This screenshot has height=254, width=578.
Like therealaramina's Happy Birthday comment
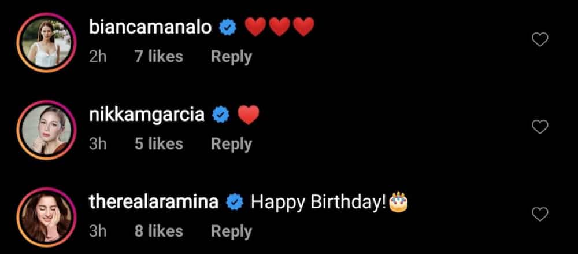click(540, 214)
